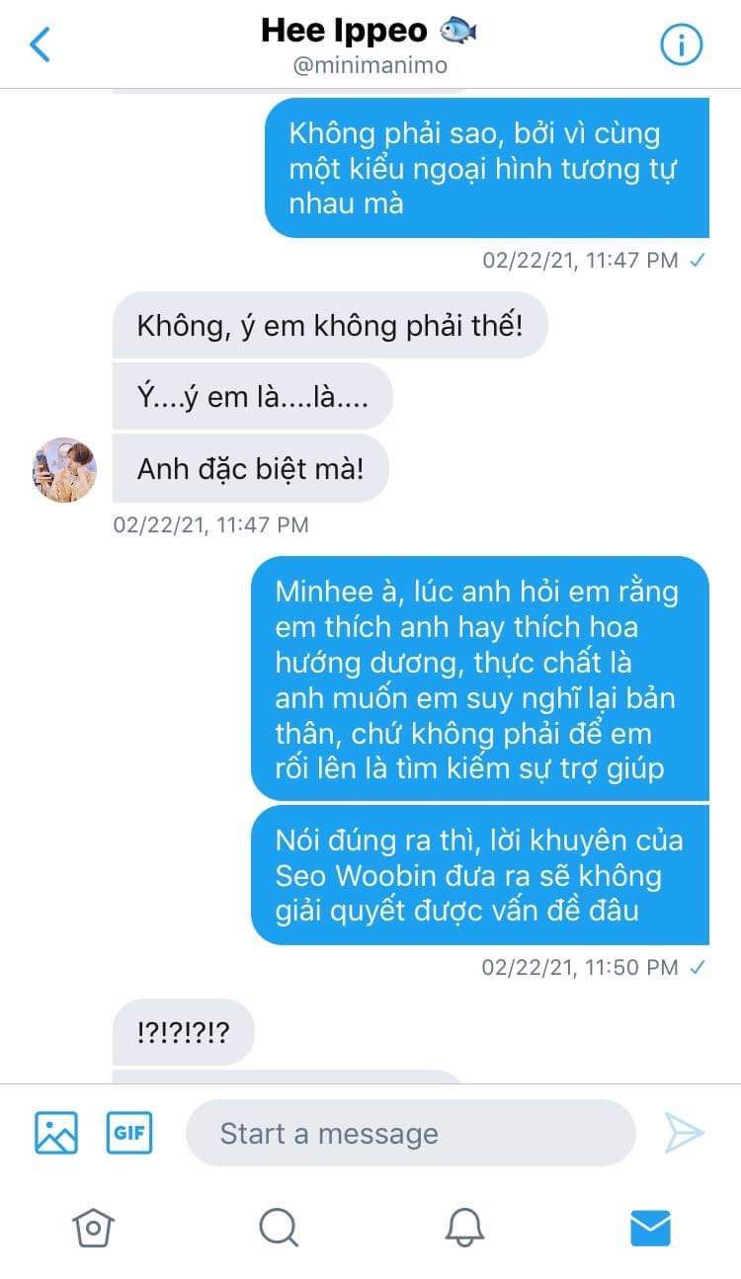Tap the blue message mentioning Seo Woobin
This screenshot has height=1279, width=741.
480,875
